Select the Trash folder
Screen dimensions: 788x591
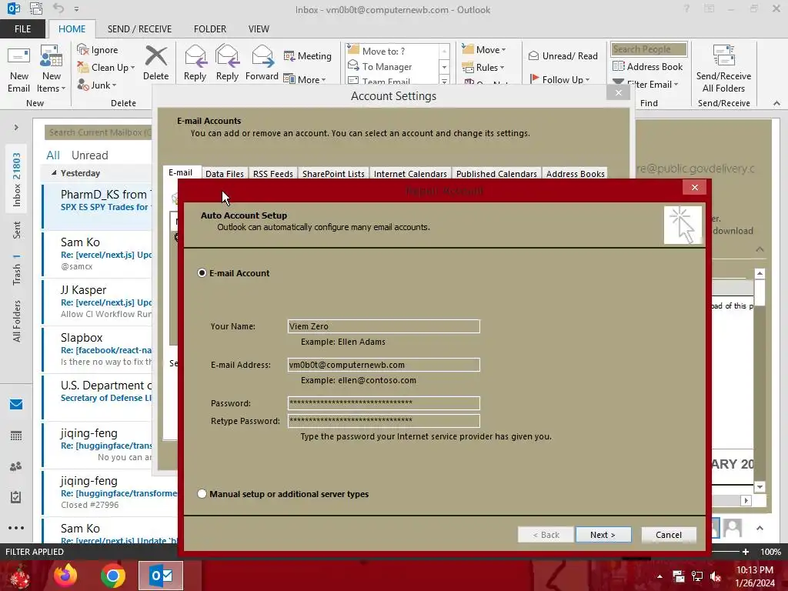pos(17,270)
